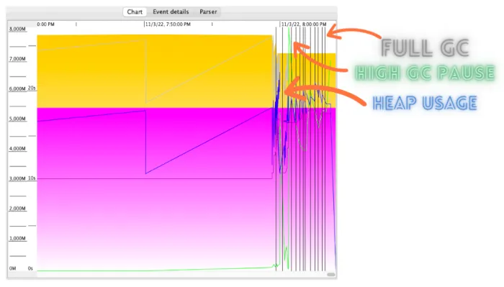Viewport: 504px width, 287px height.
Task: Click the 3,000M axis label
Action: (17, 178)
